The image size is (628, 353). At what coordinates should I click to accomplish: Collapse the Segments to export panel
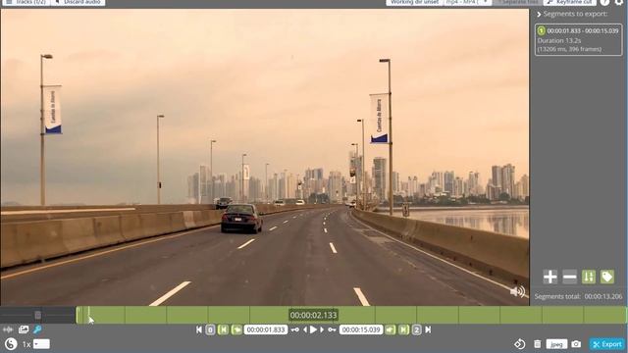click(539, 14)
